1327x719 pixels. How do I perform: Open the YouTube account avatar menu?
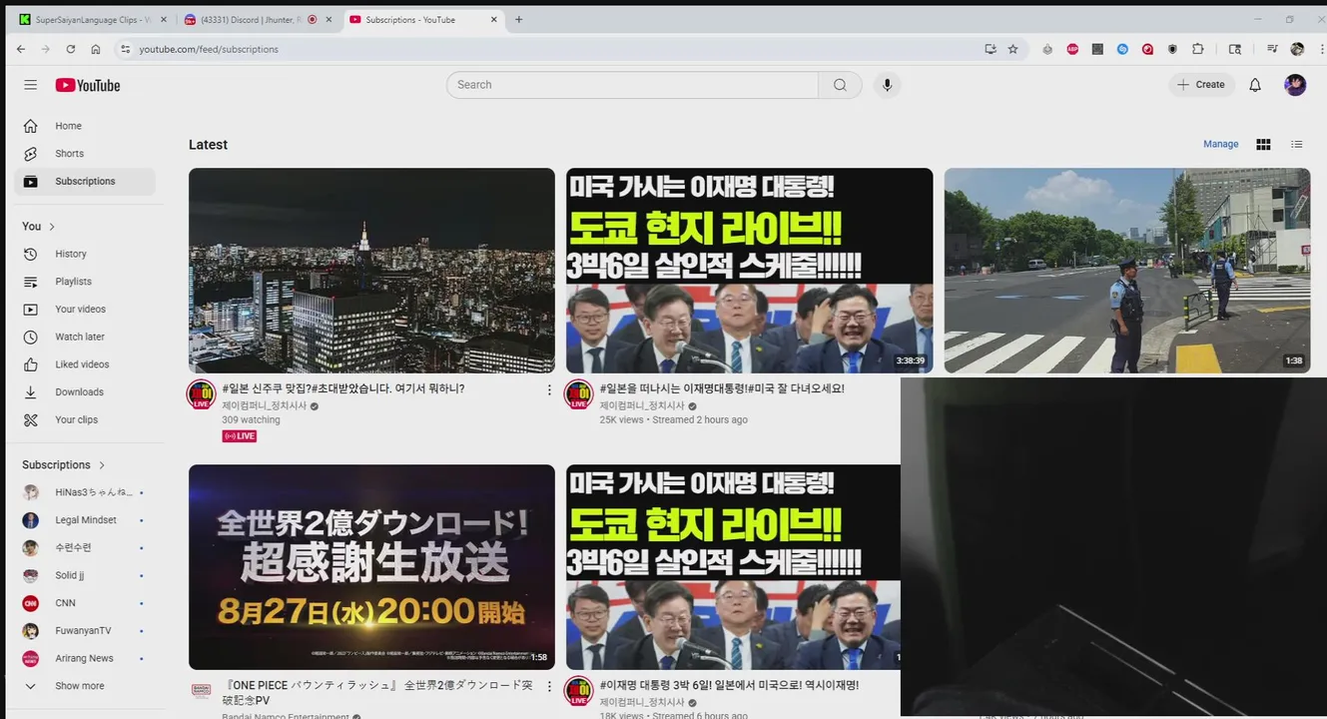1295,85
